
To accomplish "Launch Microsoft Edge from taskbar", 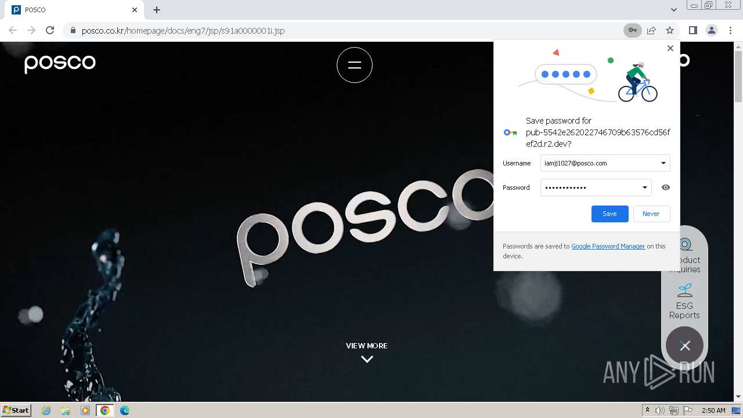I will 125,410.
